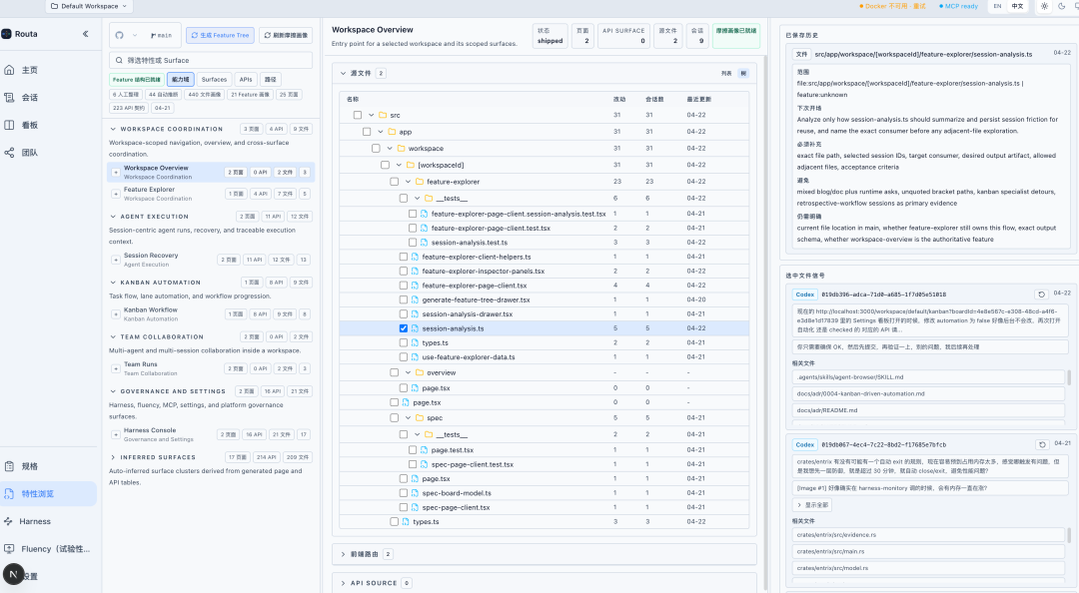Select the Session Recovery feature row
This screenshot has height=593, width=1079.
coord(211,260)
